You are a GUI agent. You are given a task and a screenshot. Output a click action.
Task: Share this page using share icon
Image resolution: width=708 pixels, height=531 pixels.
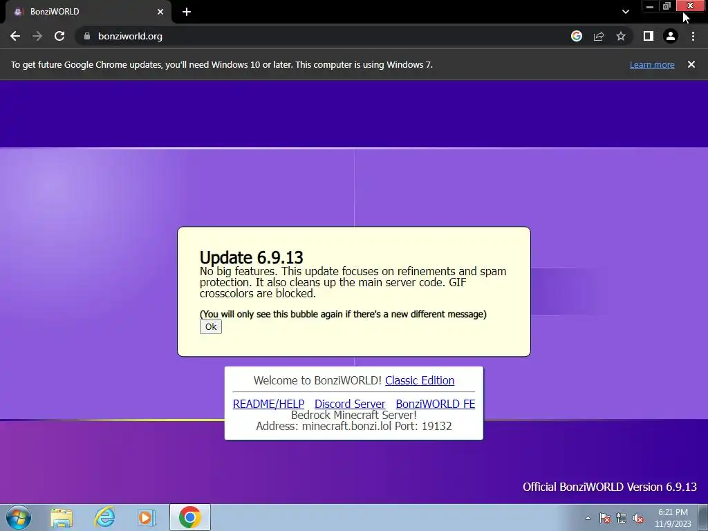point(599,36)
